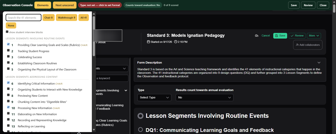Jump to Next unscored element
Viewport: 336px width, 134px height.
pyautogui.click(x=65, y=5)
